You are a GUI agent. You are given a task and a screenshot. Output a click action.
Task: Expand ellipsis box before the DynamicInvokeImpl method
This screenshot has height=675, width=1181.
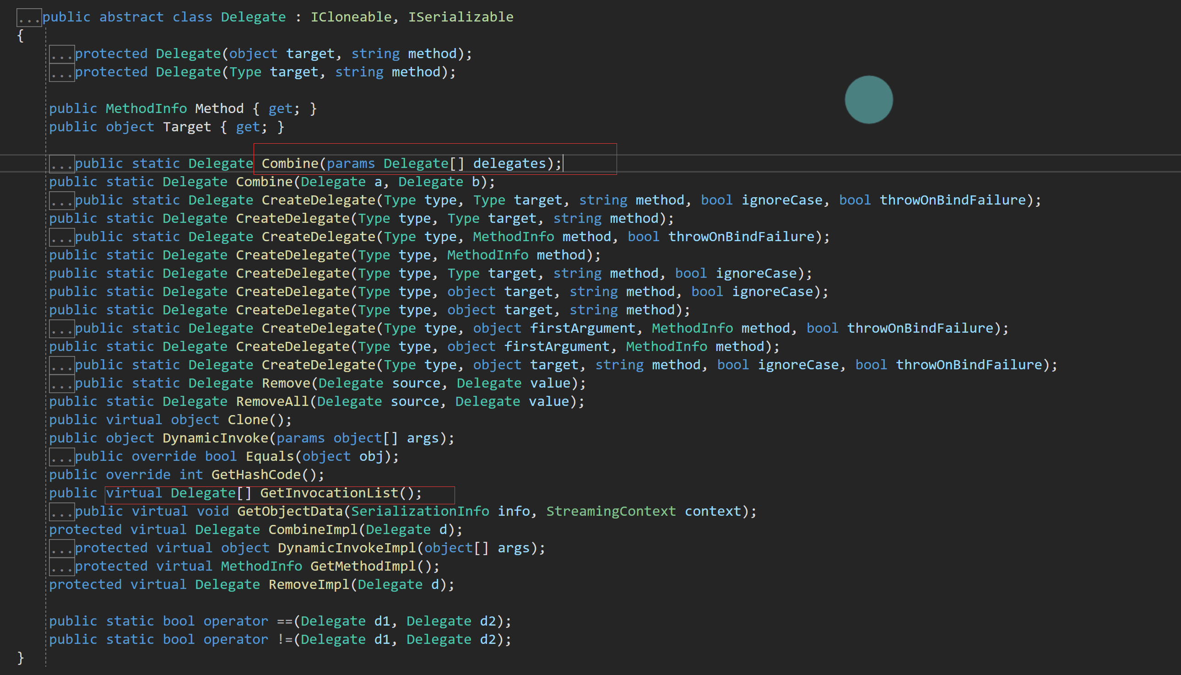tap(62, 548)
